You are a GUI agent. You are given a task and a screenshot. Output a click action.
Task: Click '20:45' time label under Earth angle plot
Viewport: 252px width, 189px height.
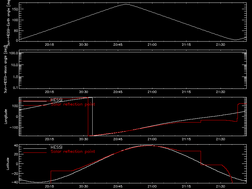(118, 45)
